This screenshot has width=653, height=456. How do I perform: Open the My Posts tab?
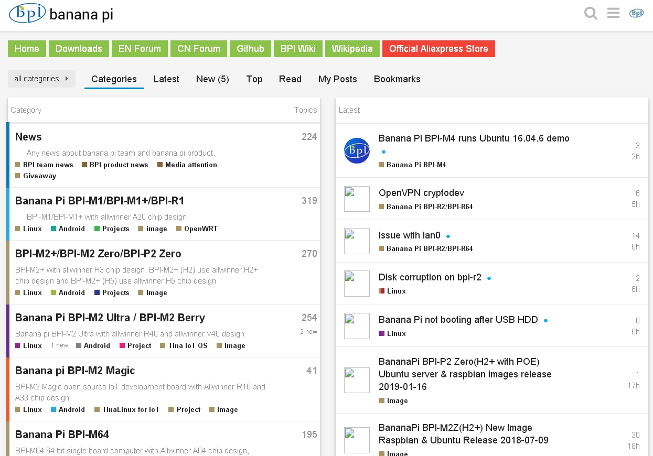(x=338, y=79)
